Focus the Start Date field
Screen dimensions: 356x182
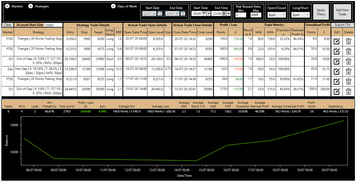[x=150, y=14]
